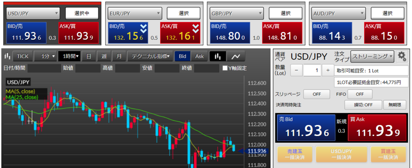This screenshot has height=168, width=412.
Task: Click the 終値 field
Action: (207, 68)
